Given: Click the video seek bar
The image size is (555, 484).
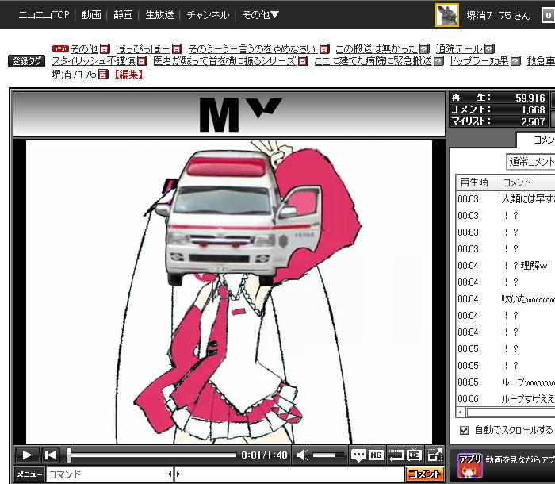Looking at the screenshot, I should 152,455.
